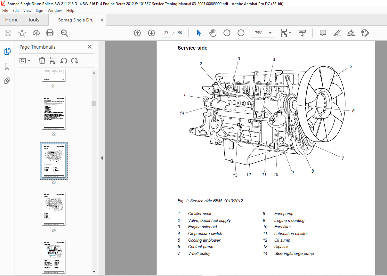Click the page number field 23

[x=166, y=33]
